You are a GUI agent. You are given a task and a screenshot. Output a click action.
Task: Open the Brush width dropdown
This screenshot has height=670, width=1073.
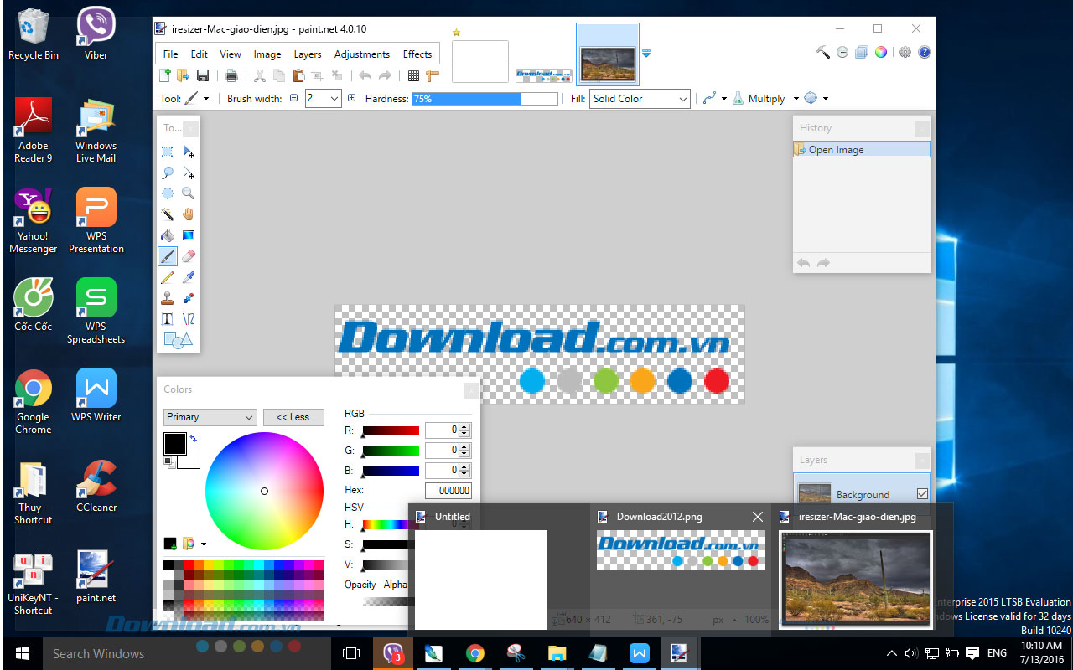[334, 99]
